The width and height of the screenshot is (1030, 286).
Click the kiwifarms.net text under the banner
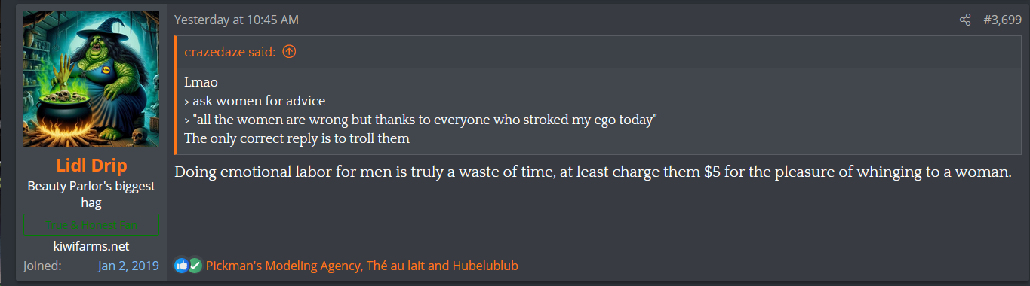[x=91, y=246]
